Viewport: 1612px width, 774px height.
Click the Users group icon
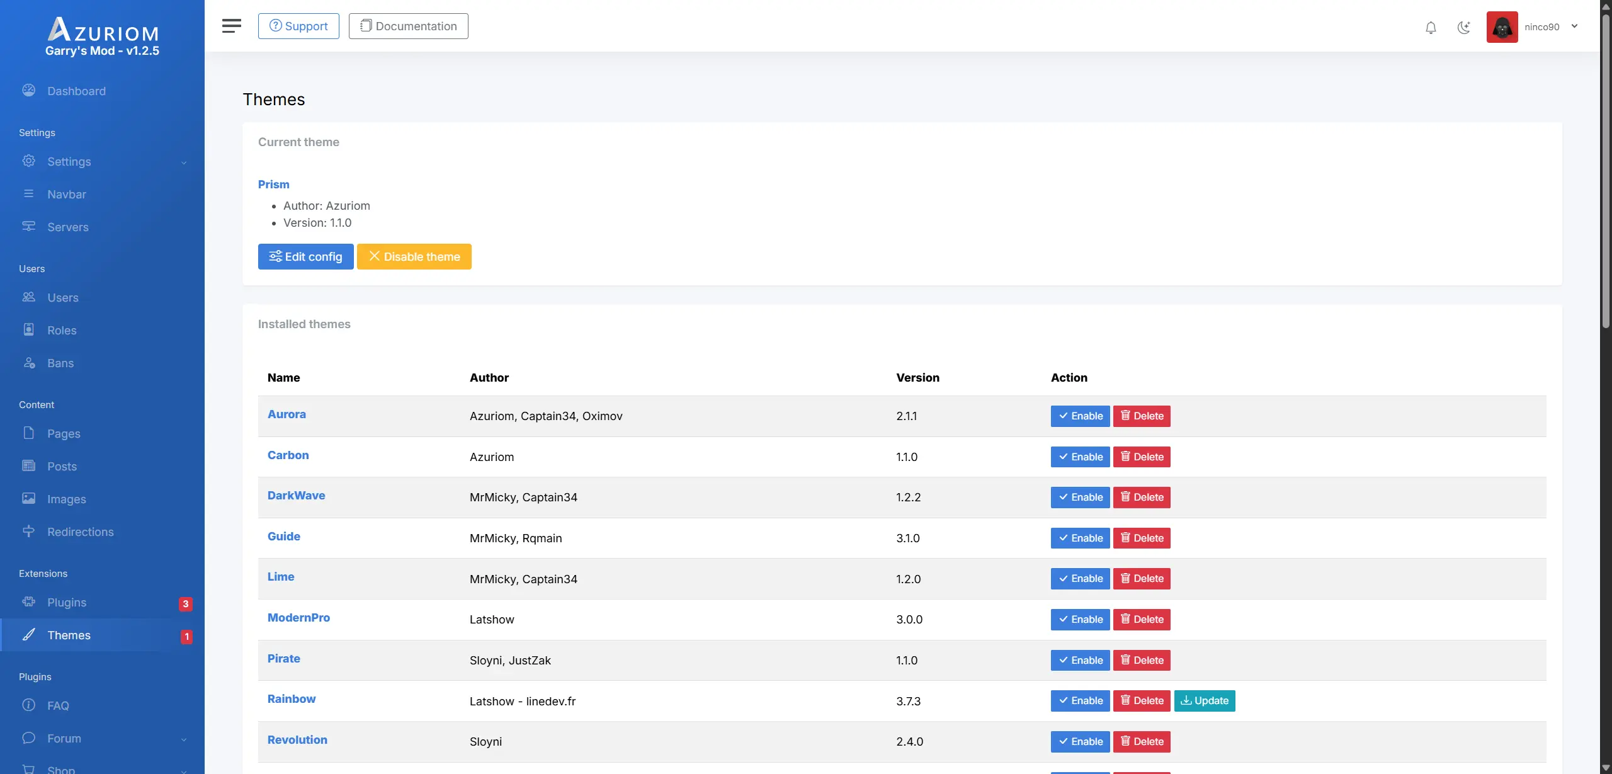tap(28, 297)
